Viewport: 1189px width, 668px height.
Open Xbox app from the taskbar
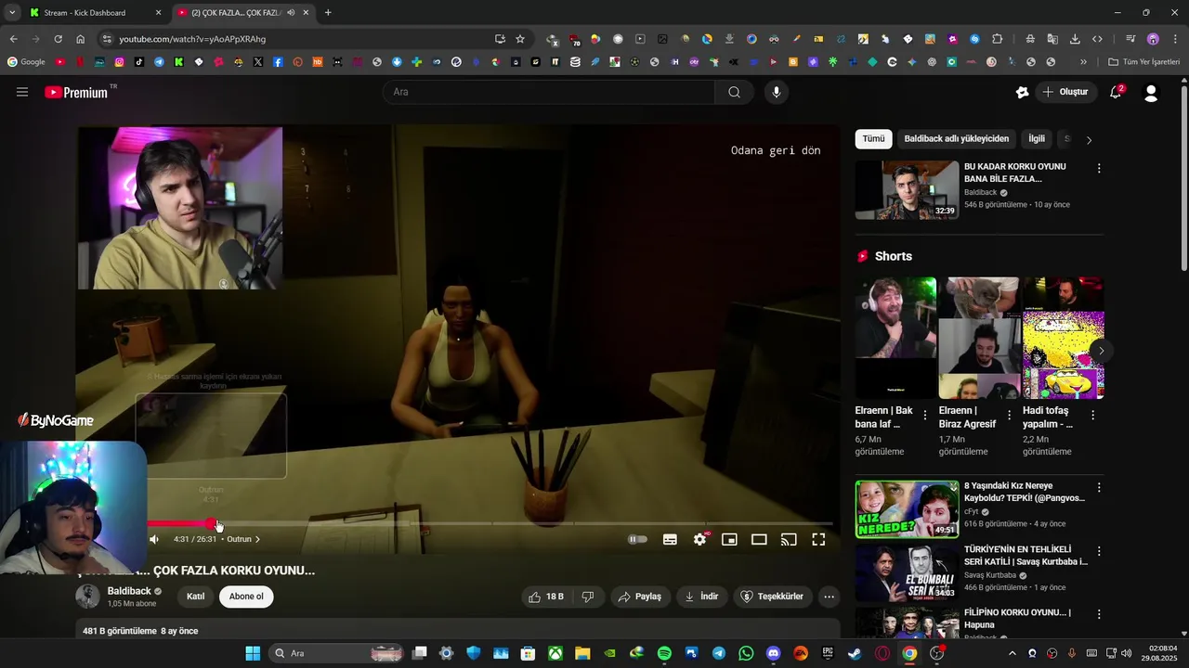point(555,653)
